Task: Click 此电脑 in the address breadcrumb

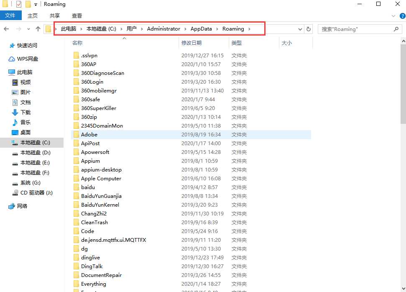Action: tap(69, 29)
